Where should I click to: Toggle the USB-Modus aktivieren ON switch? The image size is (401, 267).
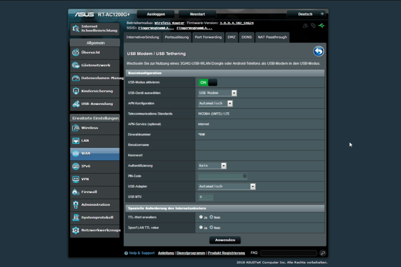tap(207, 82)
